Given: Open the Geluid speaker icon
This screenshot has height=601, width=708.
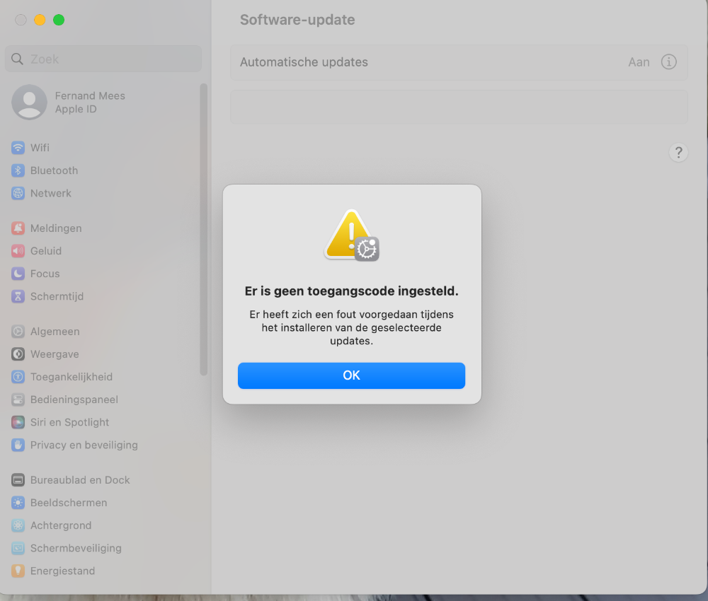Looking at the screenshot, I should coord(18,251).
